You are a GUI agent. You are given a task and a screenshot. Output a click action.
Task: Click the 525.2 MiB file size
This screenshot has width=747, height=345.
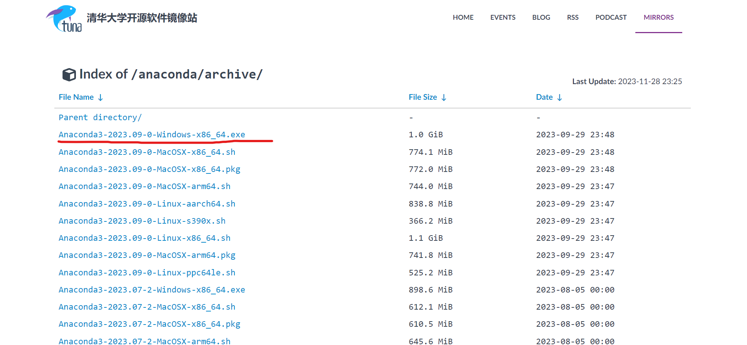pos(431,273)
